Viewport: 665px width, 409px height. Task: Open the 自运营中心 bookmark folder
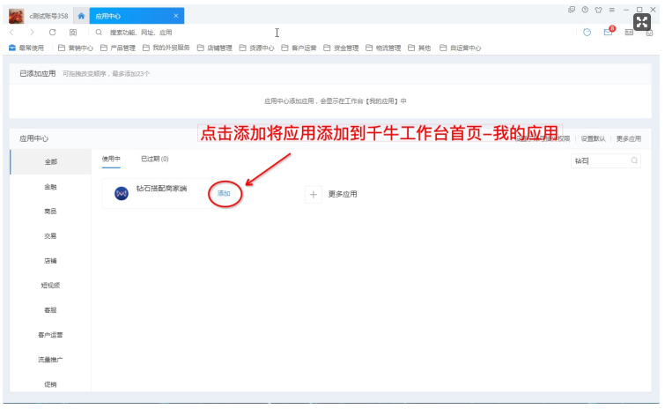click(461, 48)
